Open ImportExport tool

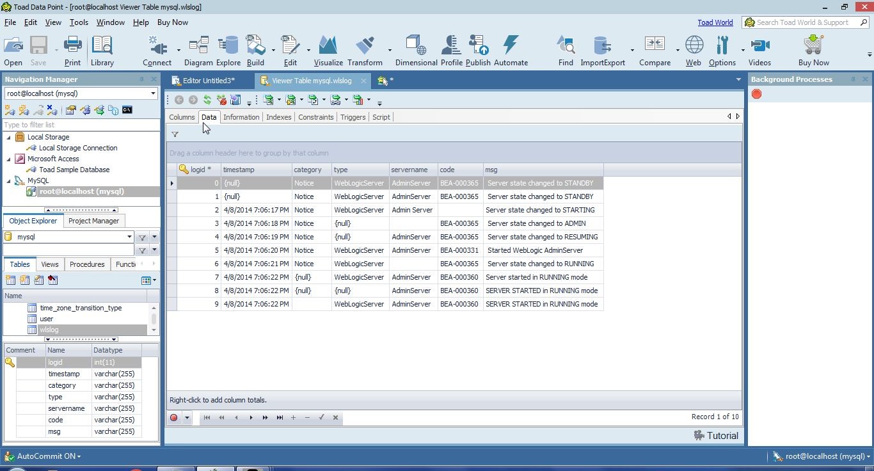[x=603, y=51]
